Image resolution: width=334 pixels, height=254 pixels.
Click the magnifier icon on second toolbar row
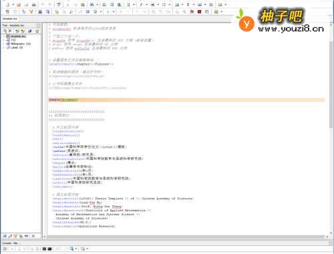coord(71,11)
